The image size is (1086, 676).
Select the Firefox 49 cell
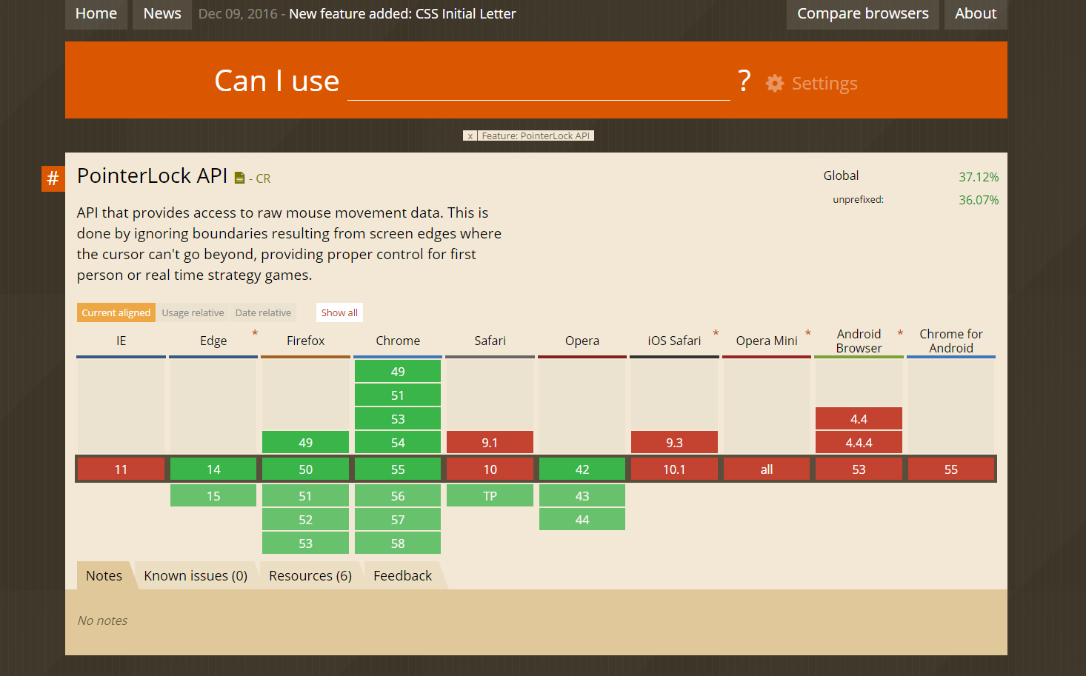(305, 442)
